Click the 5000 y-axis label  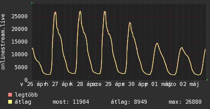21,67
